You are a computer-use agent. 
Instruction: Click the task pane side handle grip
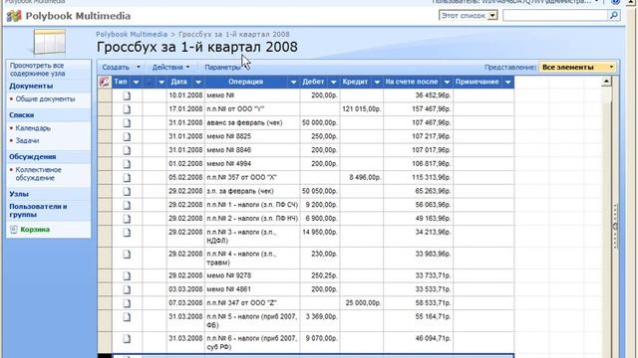(616, 227)
